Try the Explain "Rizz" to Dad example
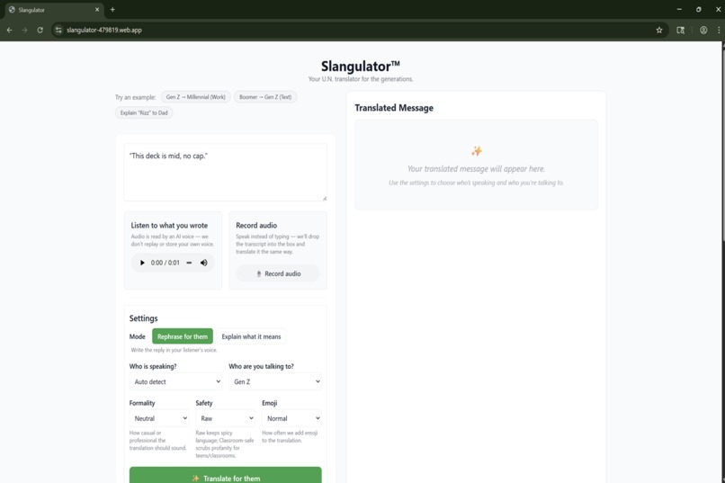The image size is (725, 483). [x=144, y=112]
